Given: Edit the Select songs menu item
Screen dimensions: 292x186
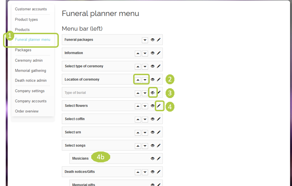Looking at the screenshot, I should point(159,145).
